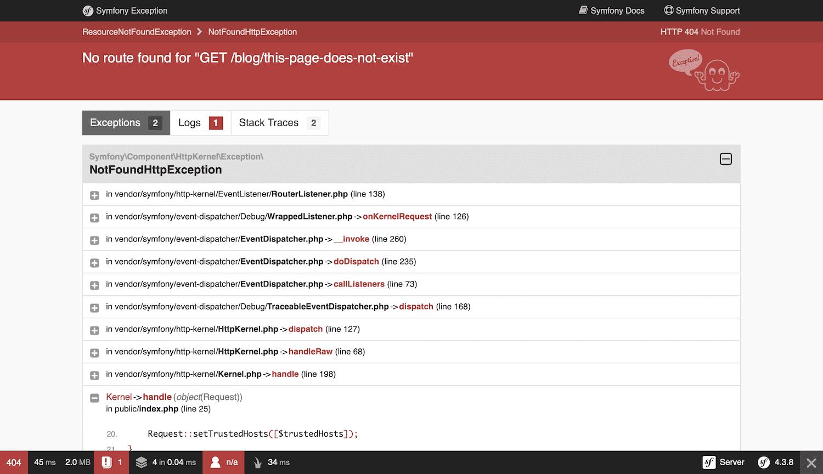Click the Symfony Docs book icon
The height and width of the screenshot is (474, 823).
point(583,10)
